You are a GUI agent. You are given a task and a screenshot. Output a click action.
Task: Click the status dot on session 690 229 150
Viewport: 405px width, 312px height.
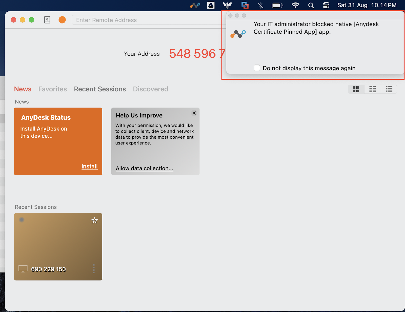(22, 220)
